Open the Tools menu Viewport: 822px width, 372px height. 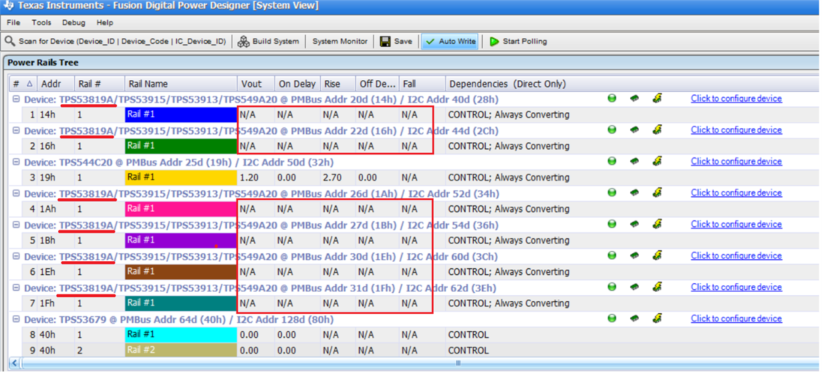41,23
